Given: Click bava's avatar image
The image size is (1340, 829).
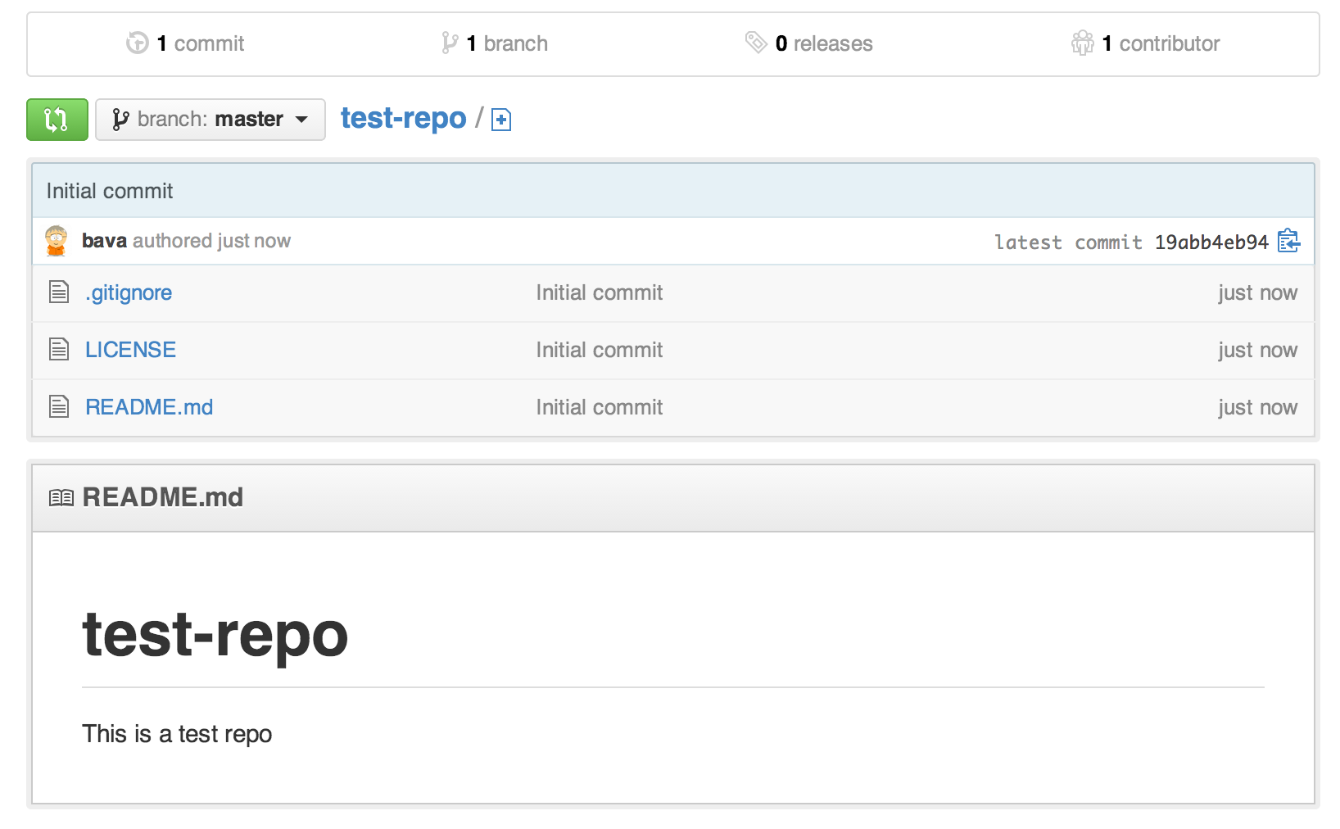Looking at the screenshot, I should 56,241.
